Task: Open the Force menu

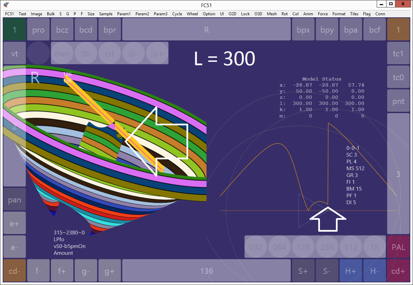Action: tap(323, 14)
